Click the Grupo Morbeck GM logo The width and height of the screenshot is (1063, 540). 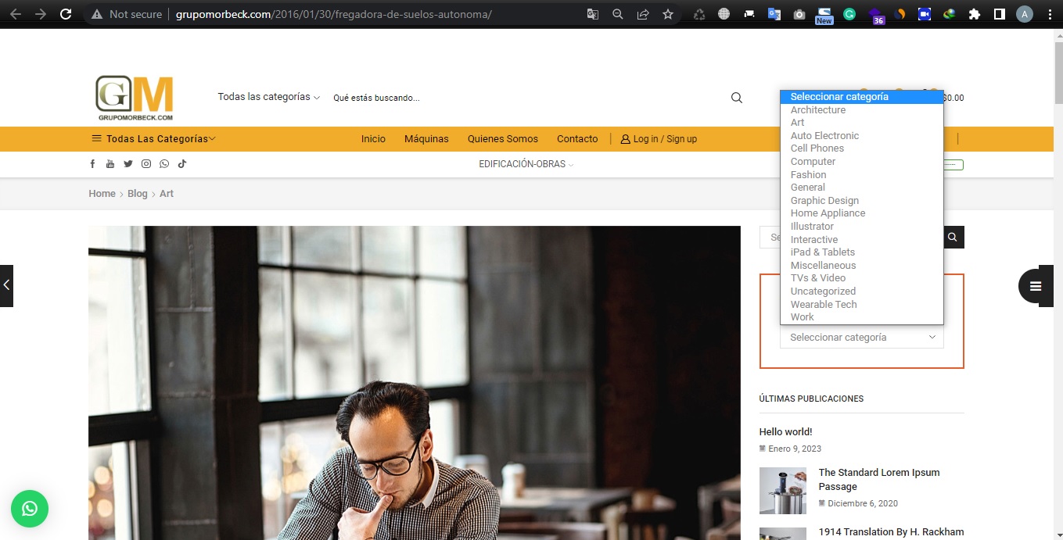point(135,98)
